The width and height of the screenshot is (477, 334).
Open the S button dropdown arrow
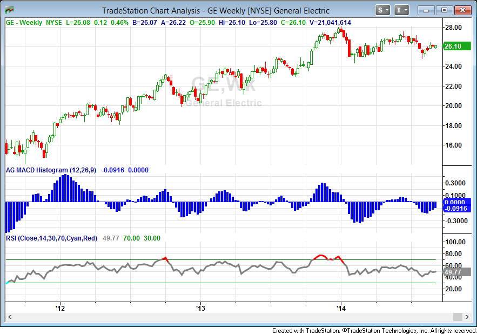387,9
